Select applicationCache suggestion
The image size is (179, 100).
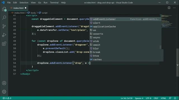pos(125,27)
